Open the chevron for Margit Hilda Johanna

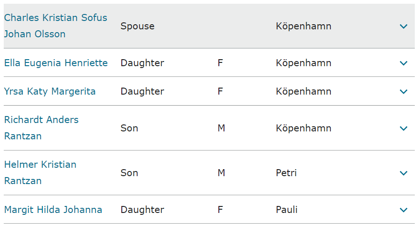click(404, 210)
